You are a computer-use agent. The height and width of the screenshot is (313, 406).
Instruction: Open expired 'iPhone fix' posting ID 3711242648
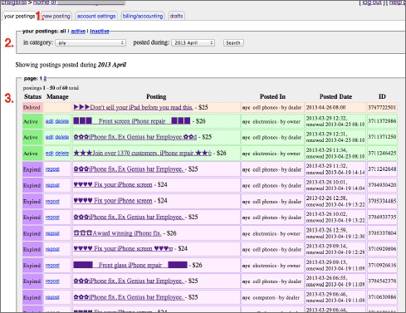click(x=129, y=169)
